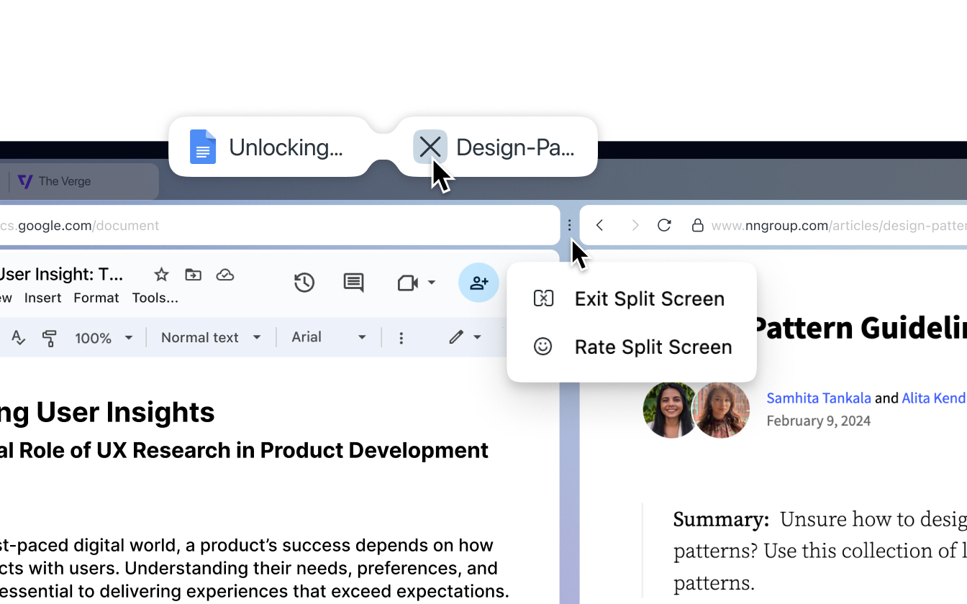Navigate back in the right browser pane
This screenshot has height=604, width=967.
click(599, 225)
